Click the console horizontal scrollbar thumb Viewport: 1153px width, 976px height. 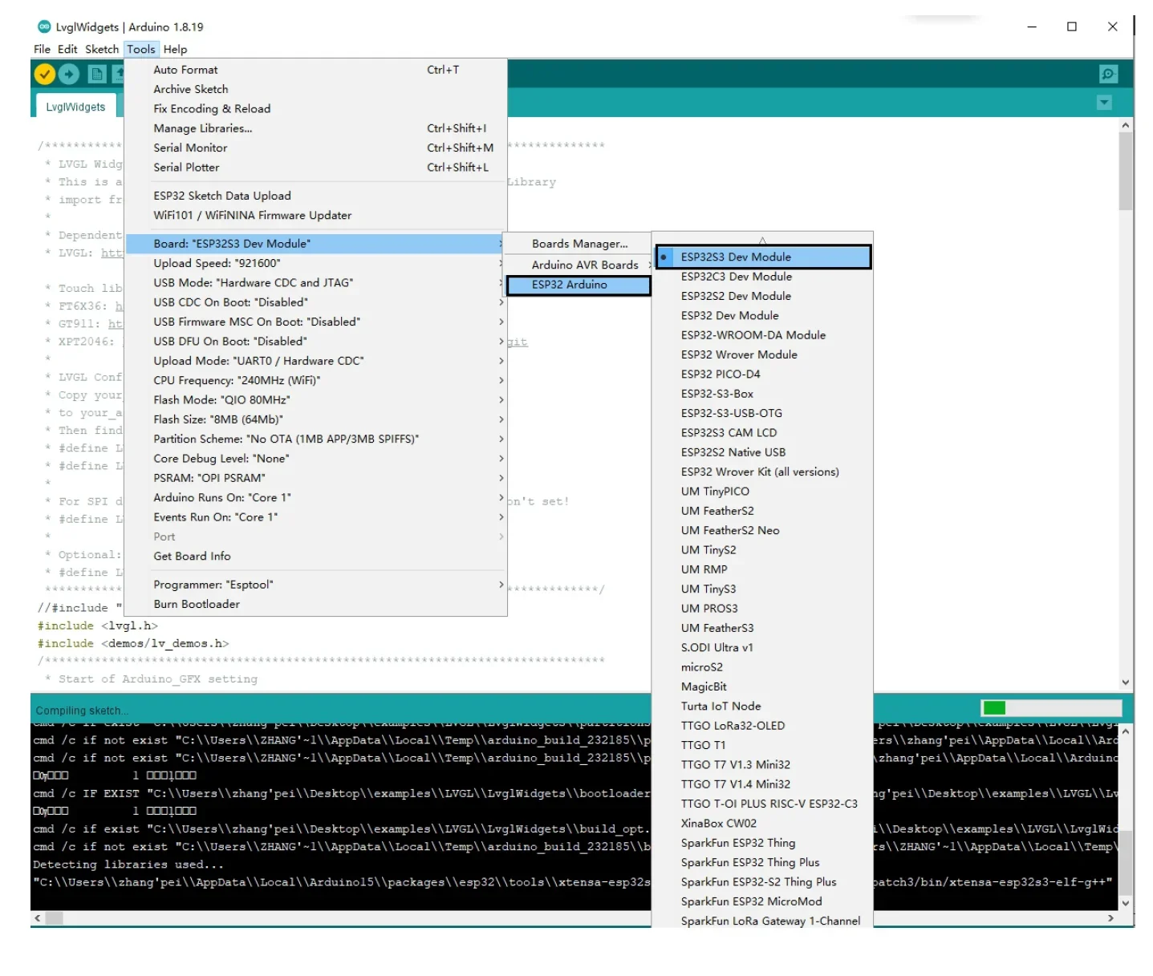click(55, 917)
